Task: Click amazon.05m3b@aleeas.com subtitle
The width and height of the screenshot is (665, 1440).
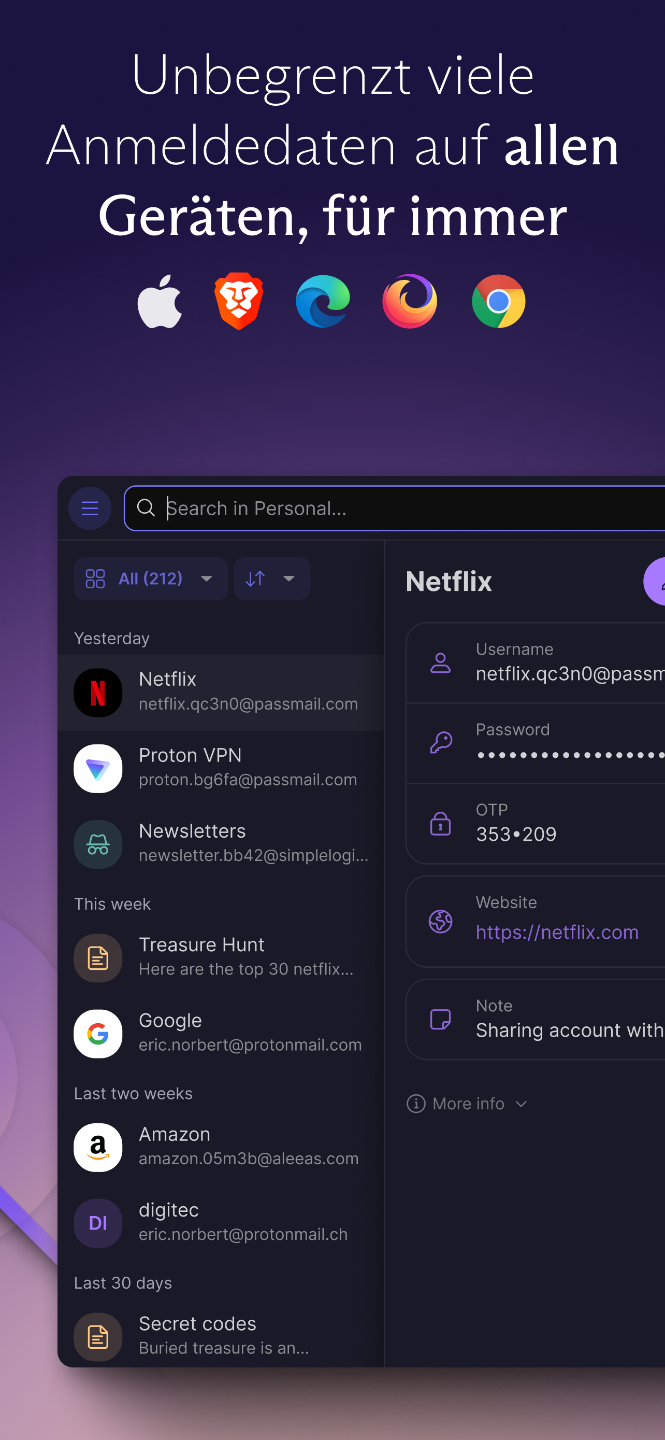Action: (x=249, y=1158)
